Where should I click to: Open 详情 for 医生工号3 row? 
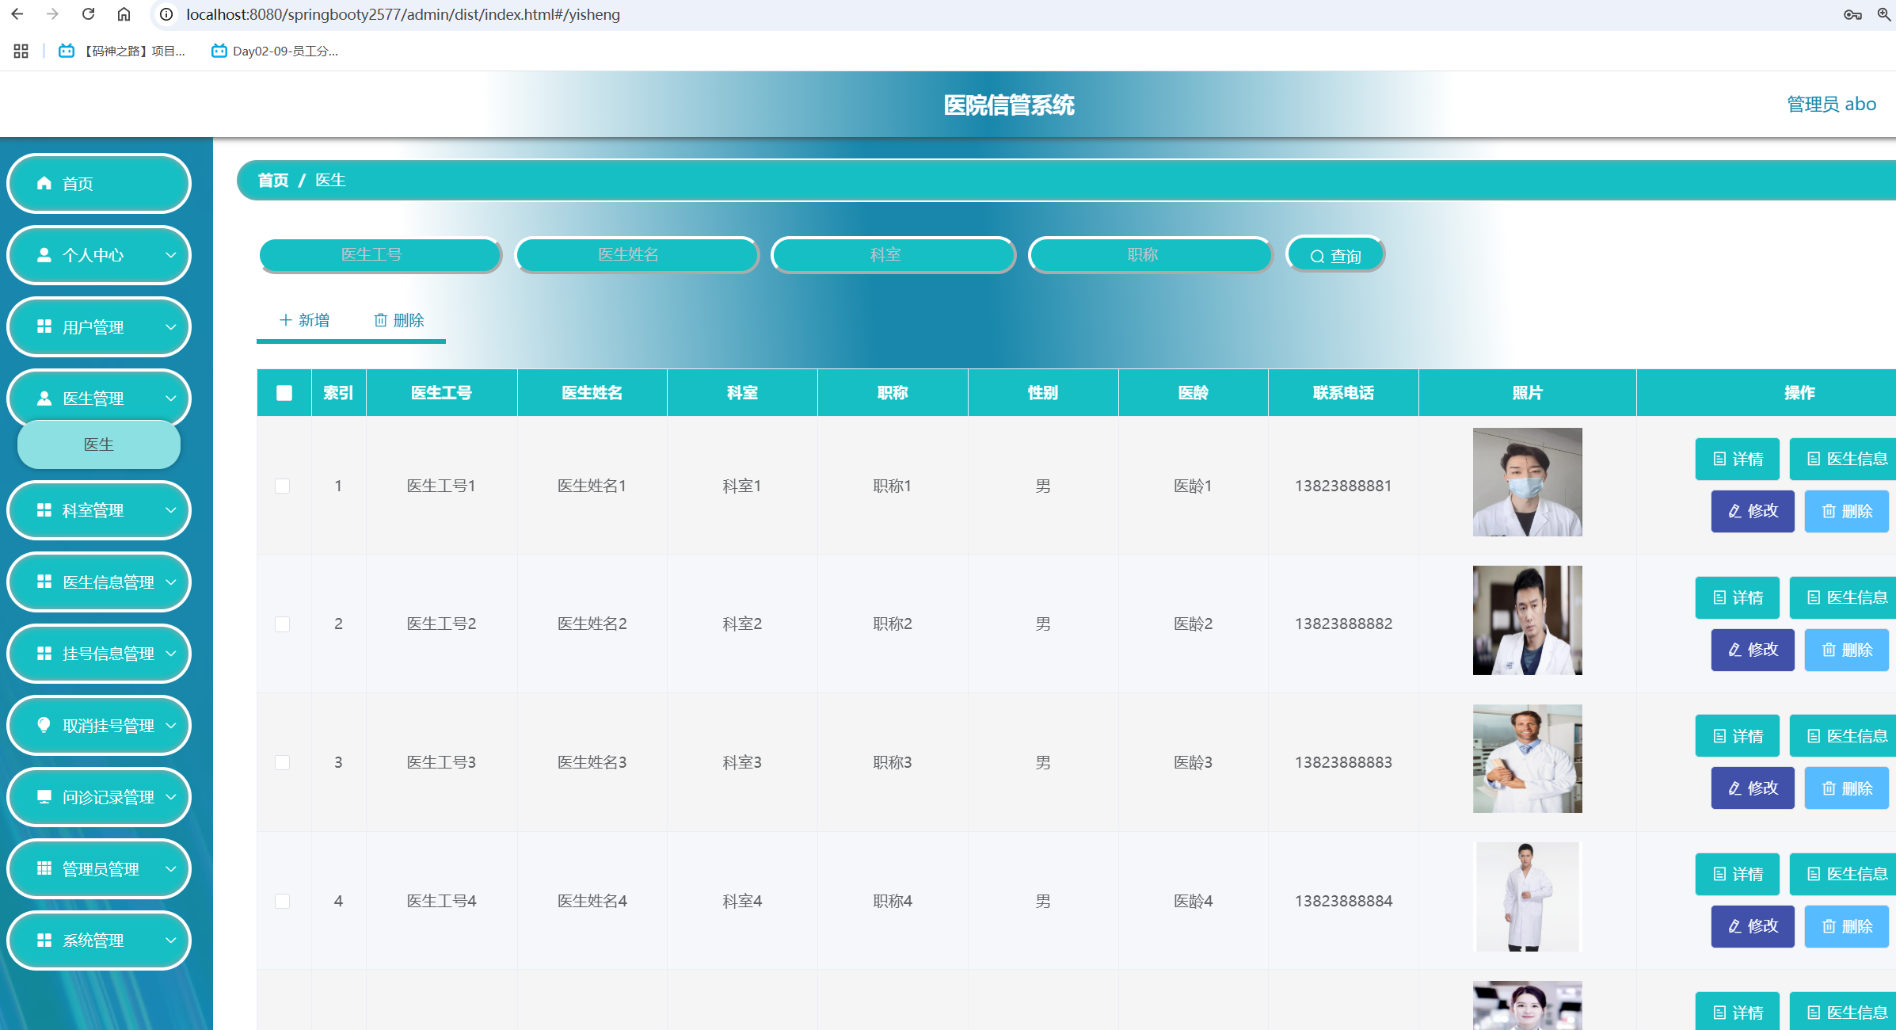tap(1738, 736)
